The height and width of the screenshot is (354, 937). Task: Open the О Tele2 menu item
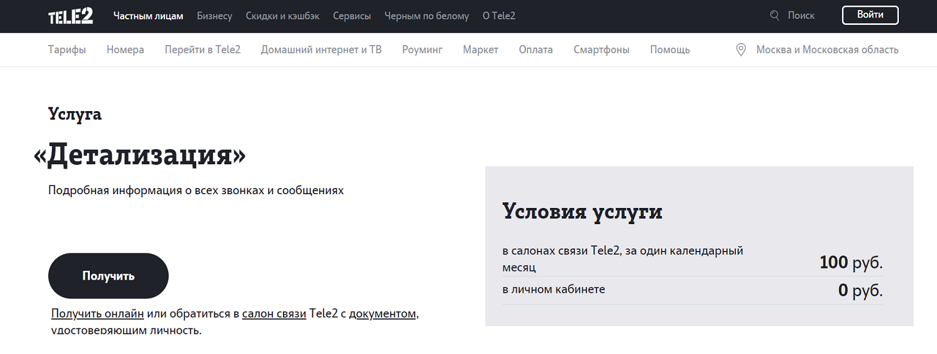pos(498,16)
